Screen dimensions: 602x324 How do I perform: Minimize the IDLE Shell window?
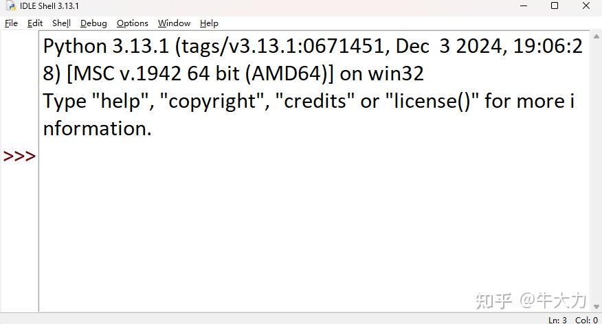(x=523, y=5)
